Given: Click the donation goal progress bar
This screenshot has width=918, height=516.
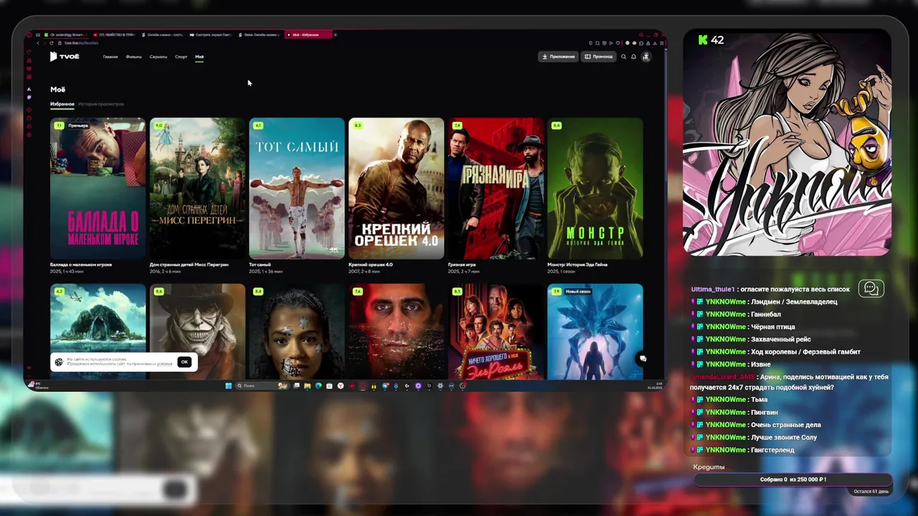Looking at the screenshot, I should coord(793,479).
